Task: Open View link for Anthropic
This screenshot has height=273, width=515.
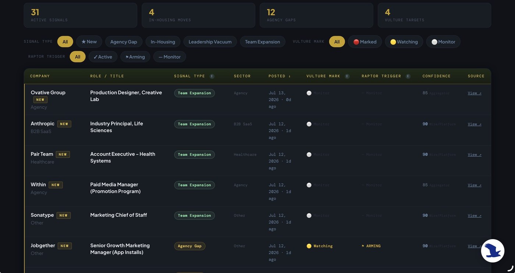Action: coord(475,124)
